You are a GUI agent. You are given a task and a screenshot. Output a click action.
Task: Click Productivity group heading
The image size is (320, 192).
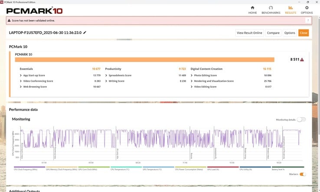[x=113, y=69]
